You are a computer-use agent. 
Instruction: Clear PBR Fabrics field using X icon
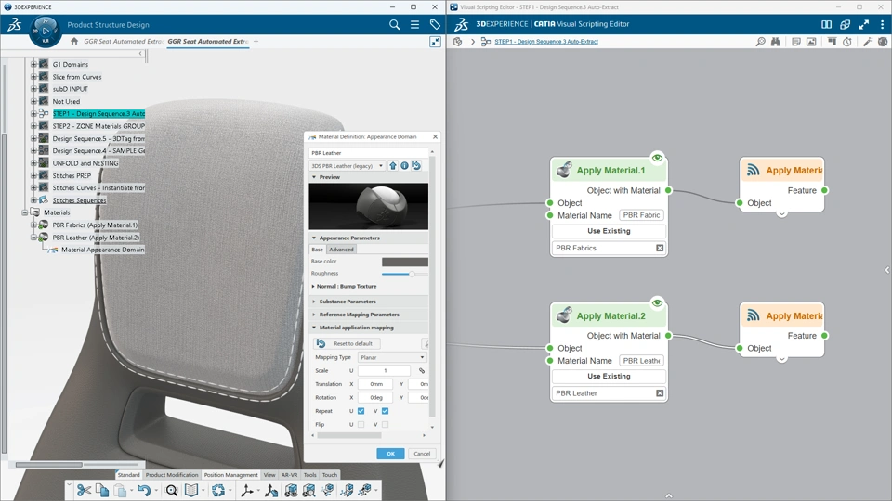pyautogui.click(x=660, y=249)
